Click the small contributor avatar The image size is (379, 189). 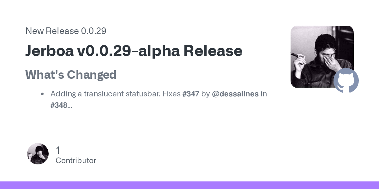pyautogui.click(x=38, y=154)
